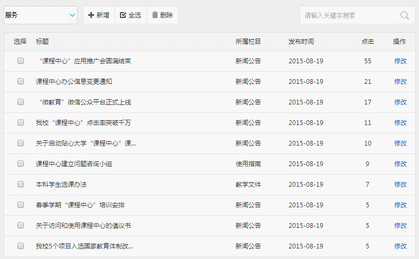Click the trash icon for 删除
Screen dimensions: 419x259
(155, 15)
